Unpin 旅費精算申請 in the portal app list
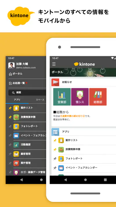 coord(55,150)
